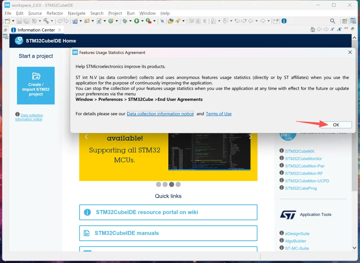
Task: Click the new C++ class icon
Action: 111,21
